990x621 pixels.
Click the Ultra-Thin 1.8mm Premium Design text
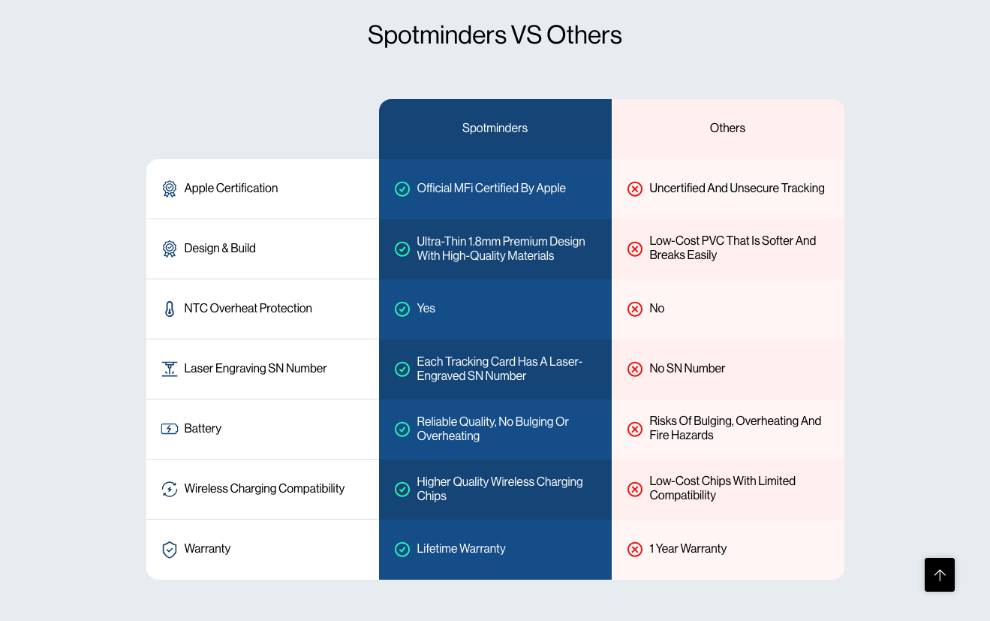coord(501,249)
